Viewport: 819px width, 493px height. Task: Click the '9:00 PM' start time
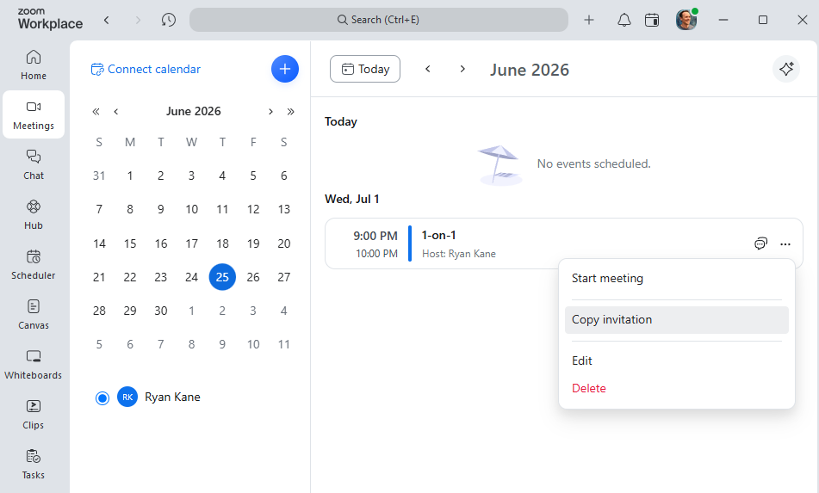coord(375,236)
